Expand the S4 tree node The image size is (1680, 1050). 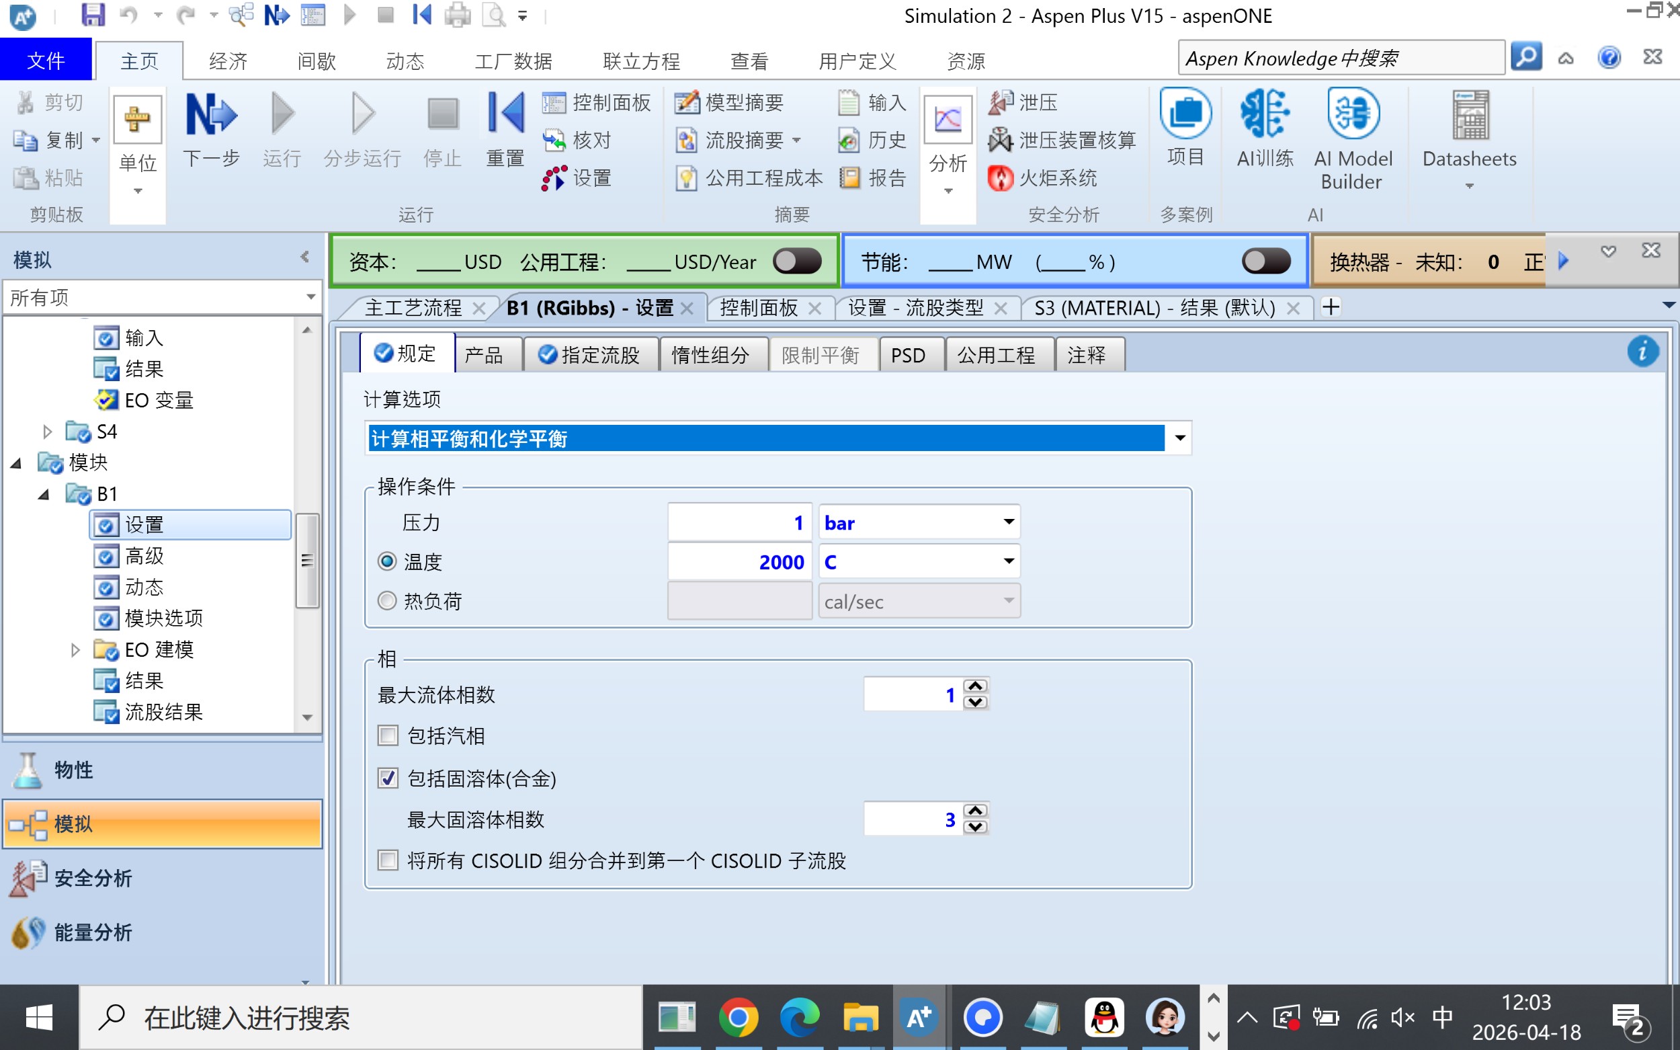pyautogui.click(x=47, y=432)
